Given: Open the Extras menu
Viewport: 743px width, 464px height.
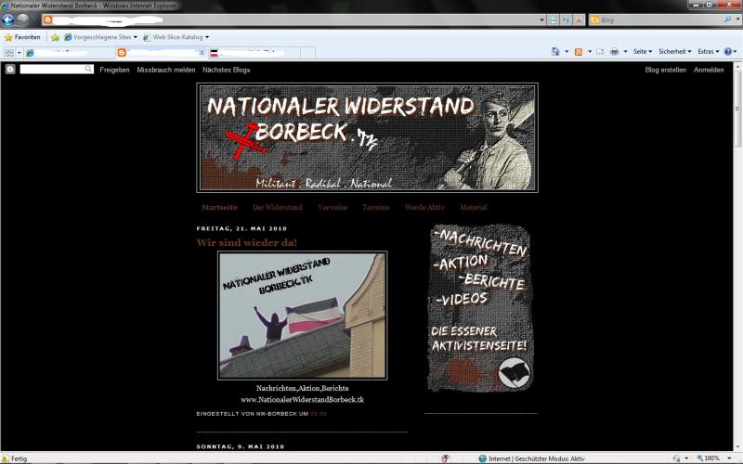Looking at the screenshot, I should tap(709, 52).
